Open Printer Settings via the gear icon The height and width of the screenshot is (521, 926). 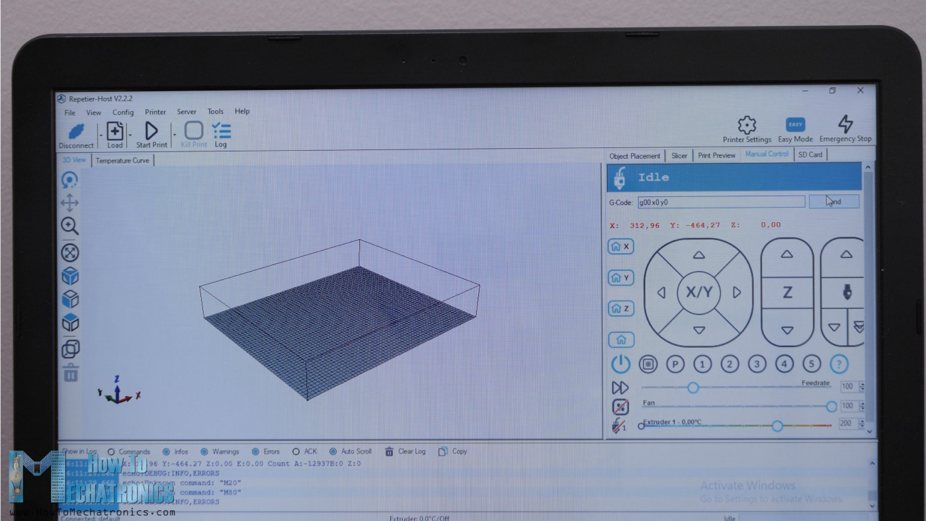(x=746, y=126)
